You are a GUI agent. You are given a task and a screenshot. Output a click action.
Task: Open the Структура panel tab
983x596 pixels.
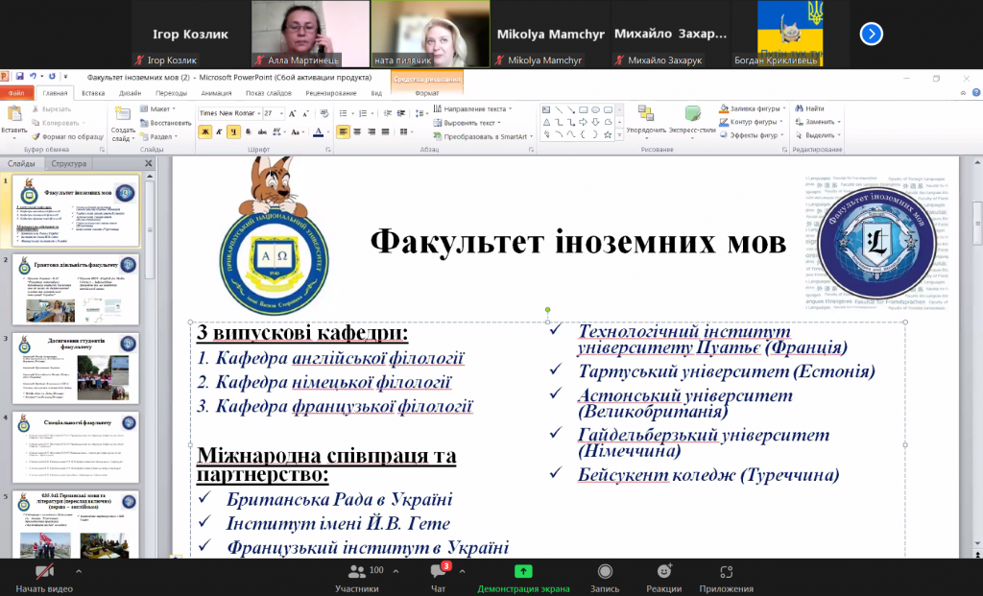[x=69, y=163]
